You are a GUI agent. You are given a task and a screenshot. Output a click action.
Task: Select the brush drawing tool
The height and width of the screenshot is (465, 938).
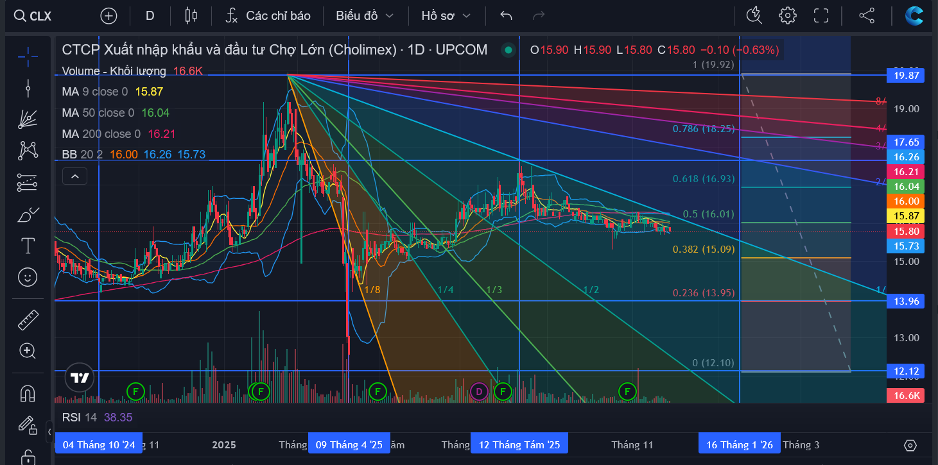pyautogui.click(x=28, y=214)
